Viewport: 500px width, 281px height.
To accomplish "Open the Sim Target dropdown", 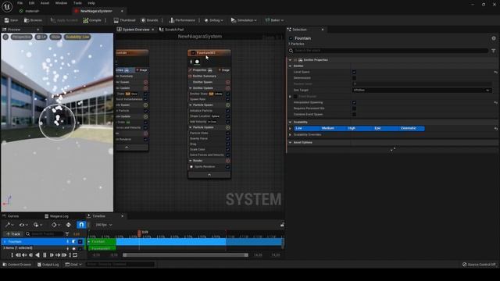I will [421, 91].
